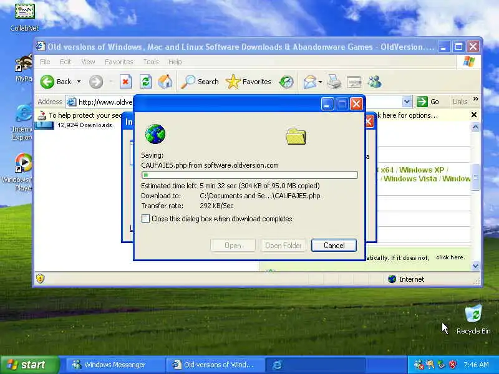Expand the Links toolbar chevron

coord(475,99)
